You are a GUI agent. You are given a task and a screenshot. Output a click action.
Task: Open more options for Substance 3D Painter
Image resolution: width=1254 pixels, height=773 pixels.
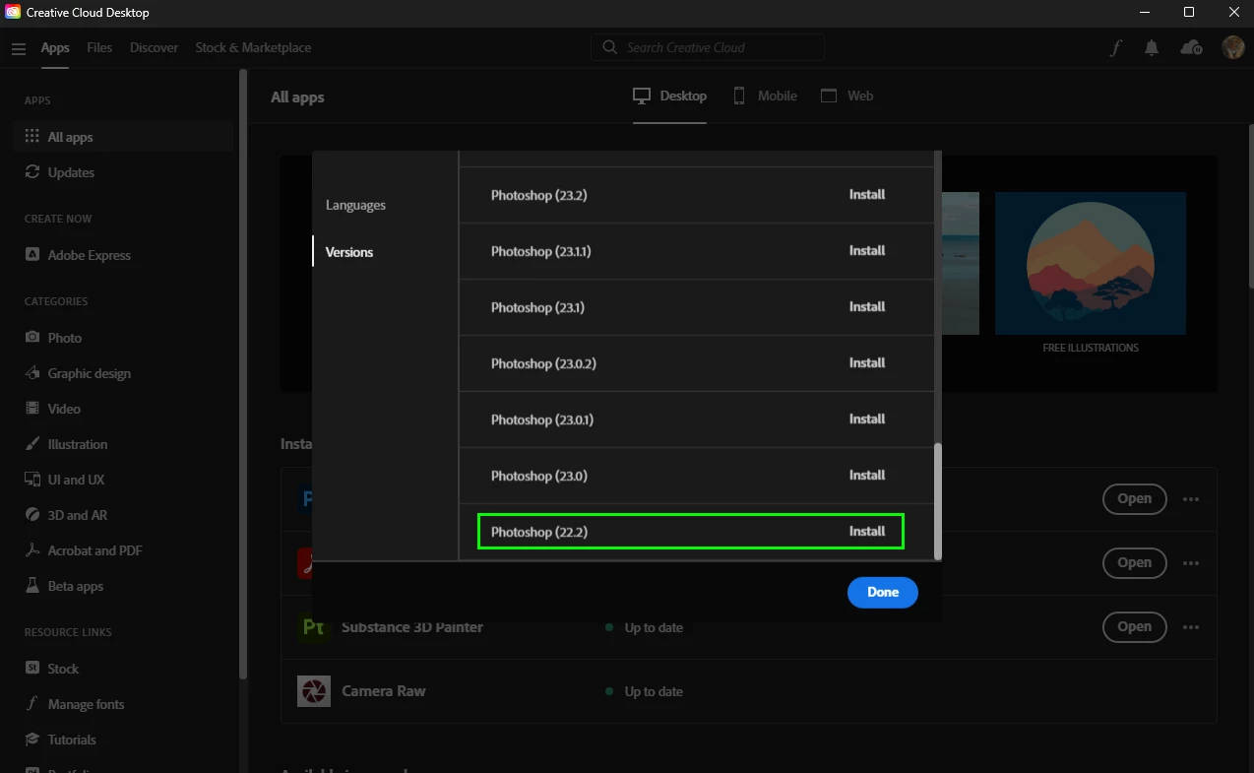1191,627
